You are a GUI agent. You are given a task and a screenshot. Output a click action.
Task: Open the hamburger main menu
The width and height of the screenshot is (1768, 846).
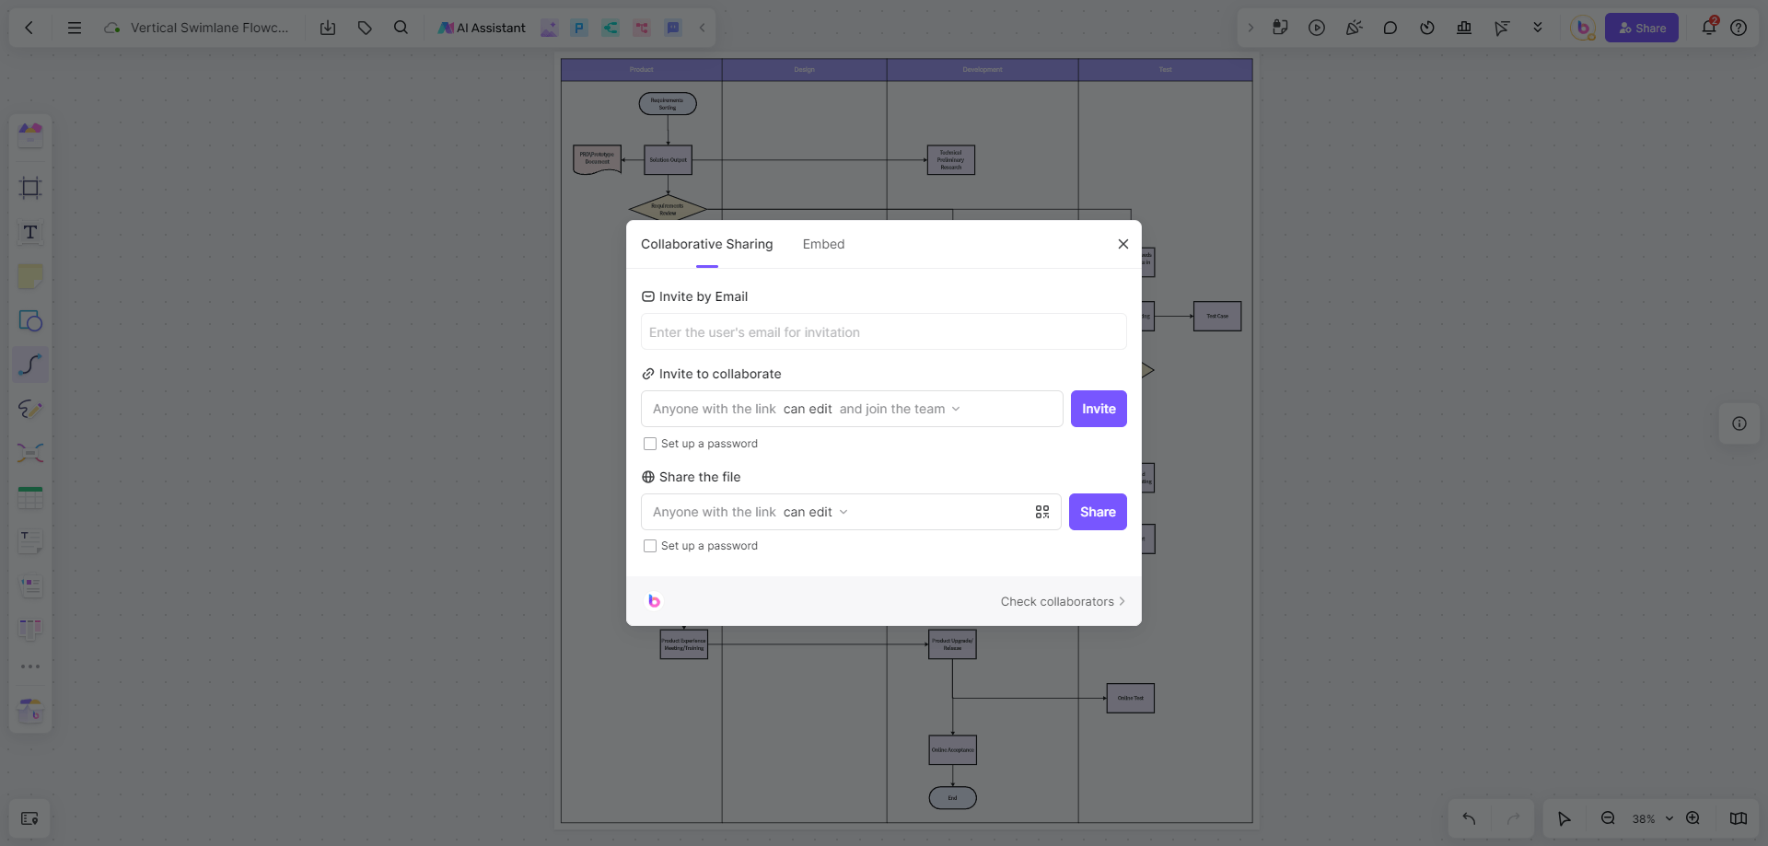tap(75, 28)
